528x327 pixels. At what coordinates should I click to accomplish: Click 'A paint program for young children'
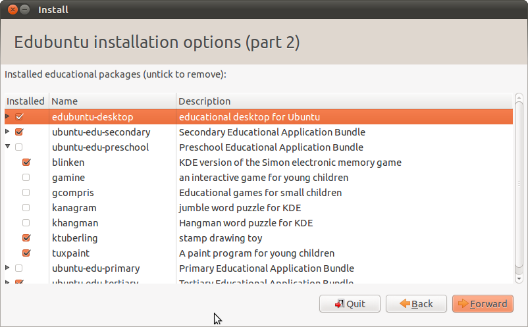pyautogui.click(x=257, y=253)
